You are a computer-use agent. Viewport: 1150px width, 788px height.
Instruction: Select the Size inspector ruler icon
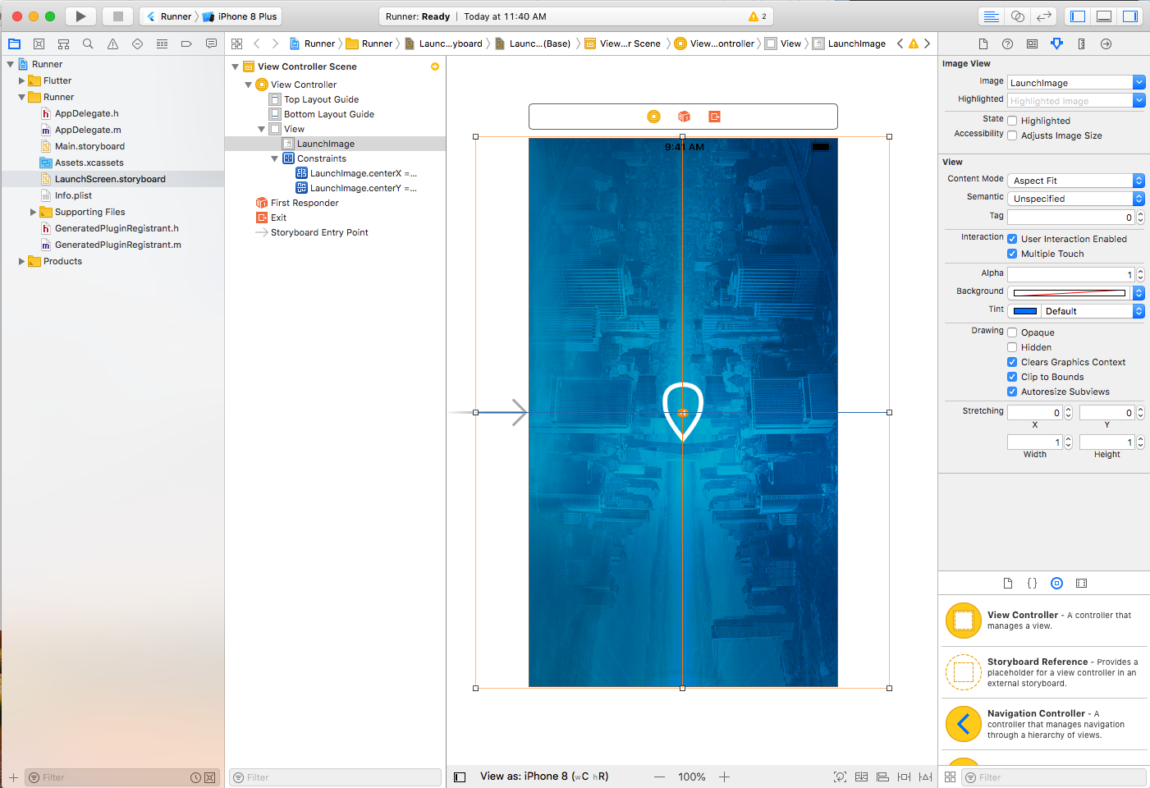(x=1080, y=43)
